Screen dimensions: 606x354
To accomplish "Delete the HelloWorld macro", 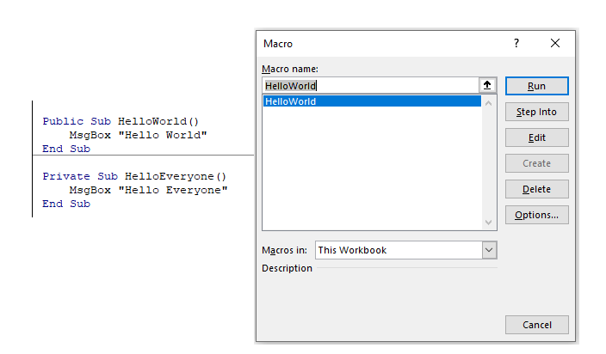I will point(536,189).
